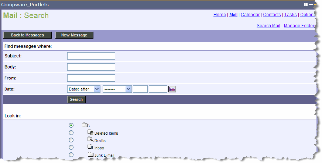Open the Calendar navigation link
Viewport: 322px width, 163px height.
(250, 15)
